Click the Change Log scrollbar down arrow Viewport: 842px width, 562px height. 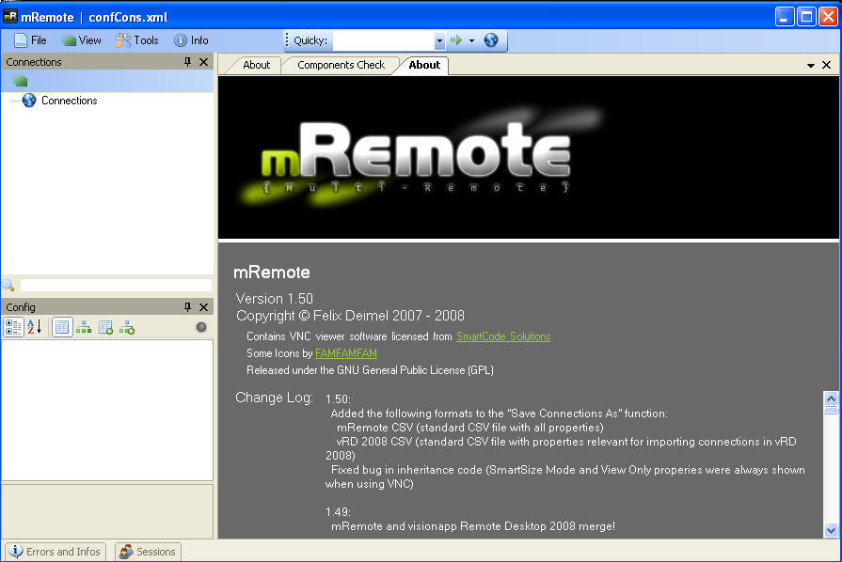[x=830, y=530]
